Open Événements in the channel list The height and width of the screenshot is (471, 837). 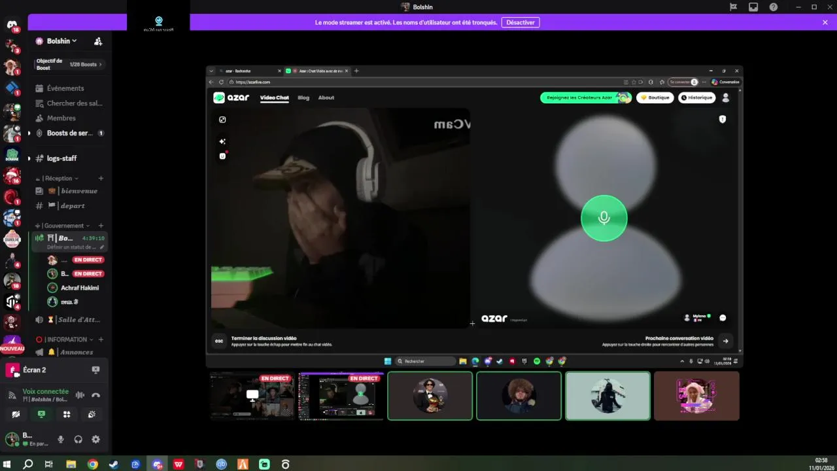click(70, 88)
